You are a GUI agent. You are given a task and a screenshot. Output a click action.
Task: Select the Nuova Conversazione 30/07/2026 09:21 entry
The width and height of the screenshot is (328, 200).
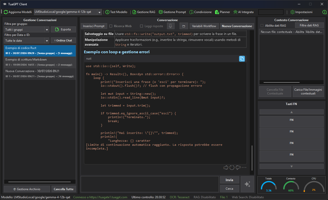[x=40, y=74]
